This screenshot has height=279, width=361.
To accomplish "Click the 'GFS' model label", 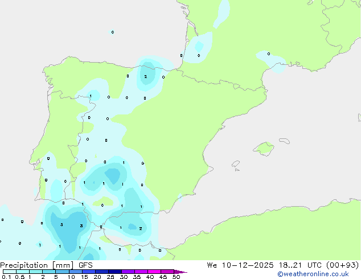I will point(85,265).
